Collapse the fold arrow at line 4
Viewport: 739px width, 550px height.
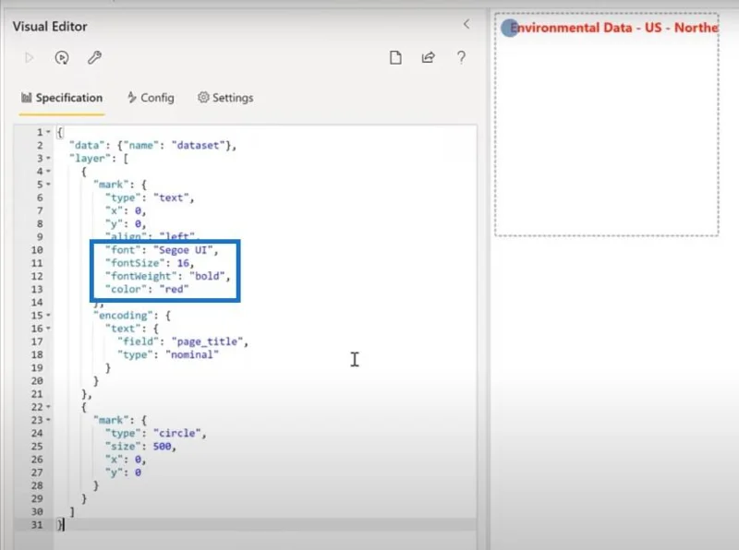pos(48,172)
